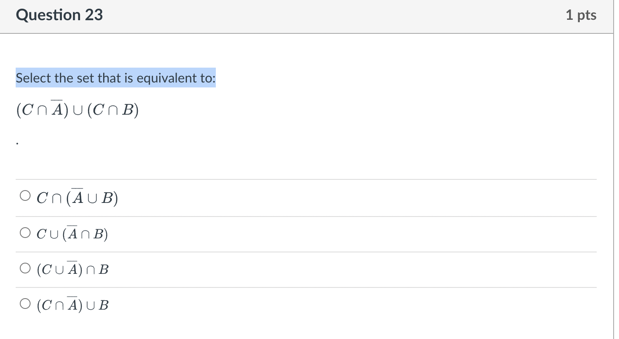
Task: Click the 1 pts label
Action: [581, 15]
